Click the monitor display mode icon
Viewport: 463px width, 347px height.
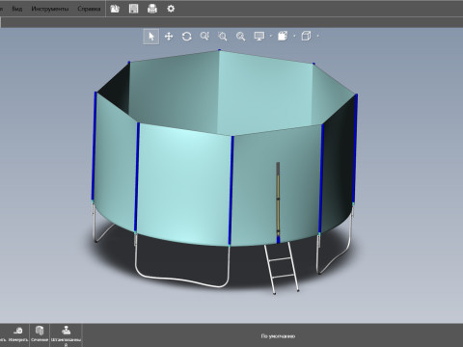[x=259, y=37]
